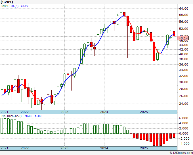Click 2024 on the MACD panel timeline

[x=104, y=148]
